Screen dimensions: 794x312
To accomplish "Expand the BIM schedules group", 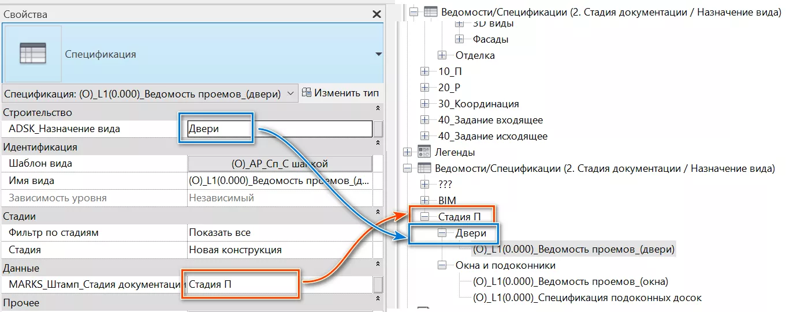I will click(x=426, y=200).
